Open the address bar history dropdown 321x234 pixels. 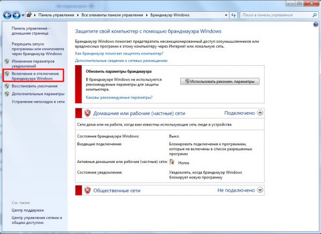pos(226,15)
